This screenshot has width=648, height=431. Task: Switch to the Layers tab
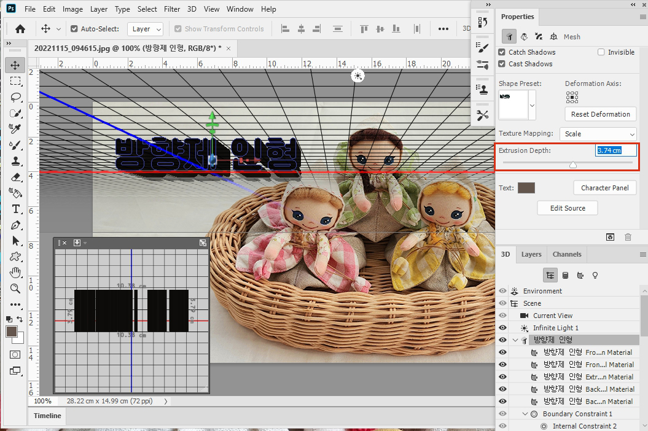[531, 254]
